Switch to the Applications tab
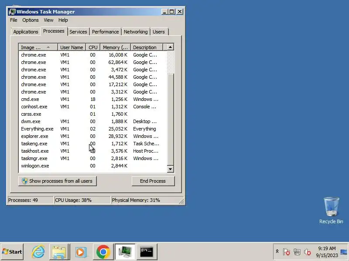 26,32
